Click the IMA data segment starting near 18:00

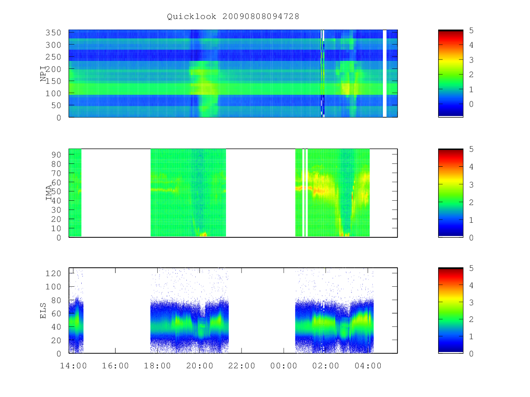(x=188, y=193)
